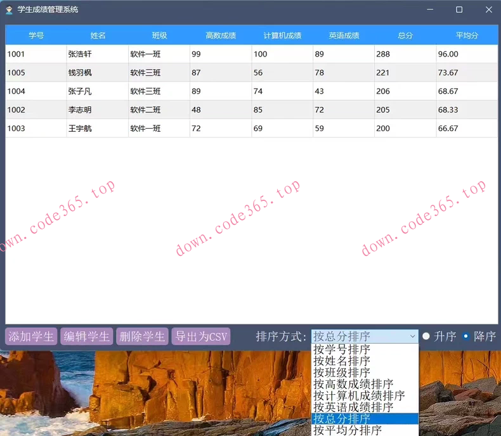Click average cell 96.00
The height and width of the screenshot is (436, 501).
467,54
